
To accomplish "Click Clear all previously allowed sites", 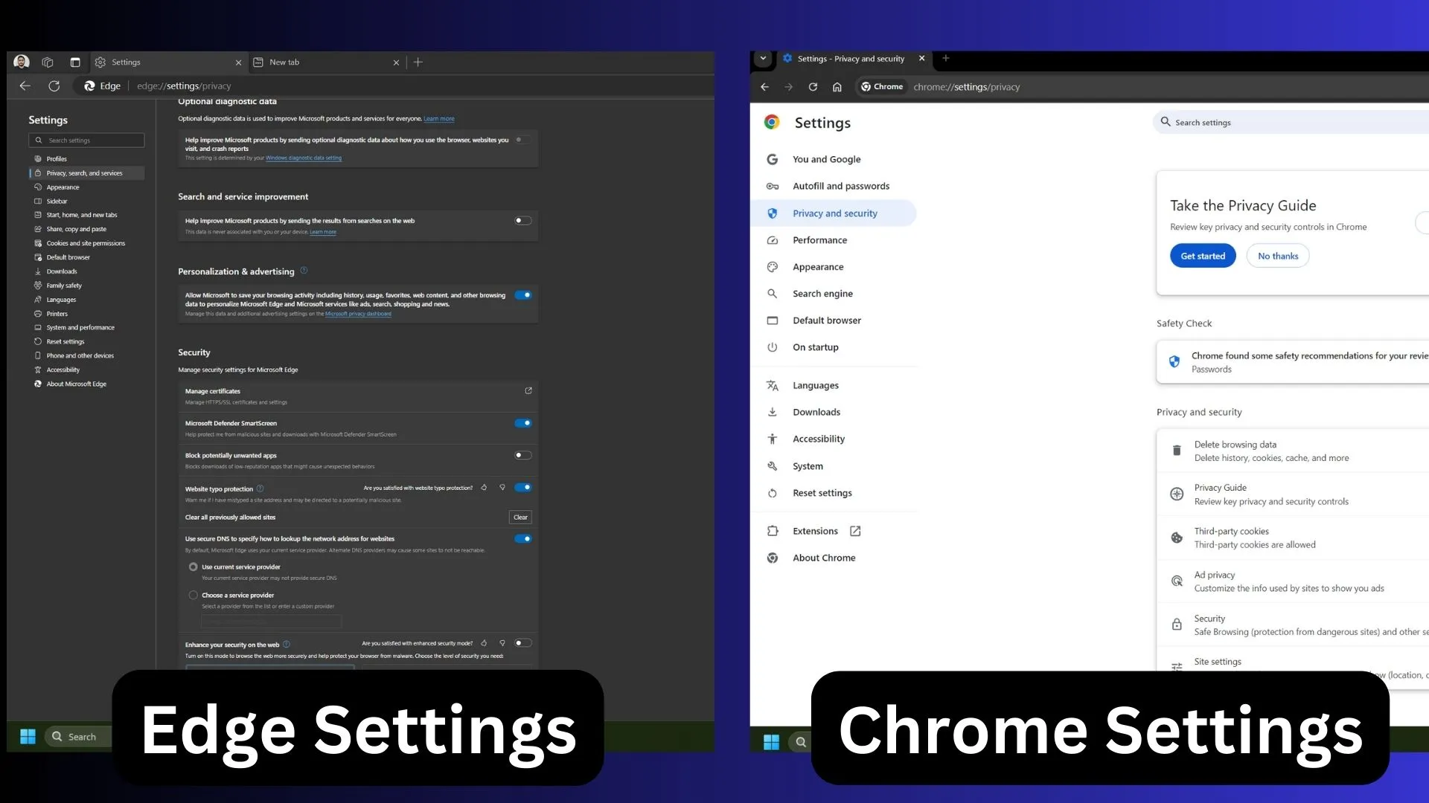I will [231, 517].
